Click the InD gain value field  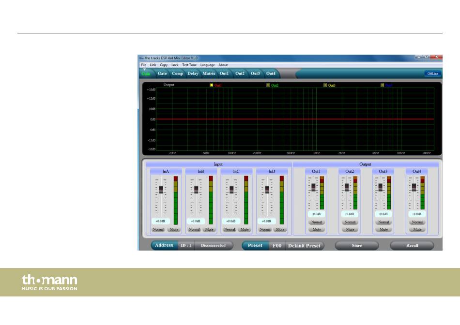(266, 221)
